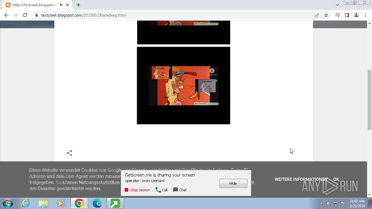Open Chrome's three-dot menu
The width and height of the screenshot is (372, 209).
[x=366, y=15]
